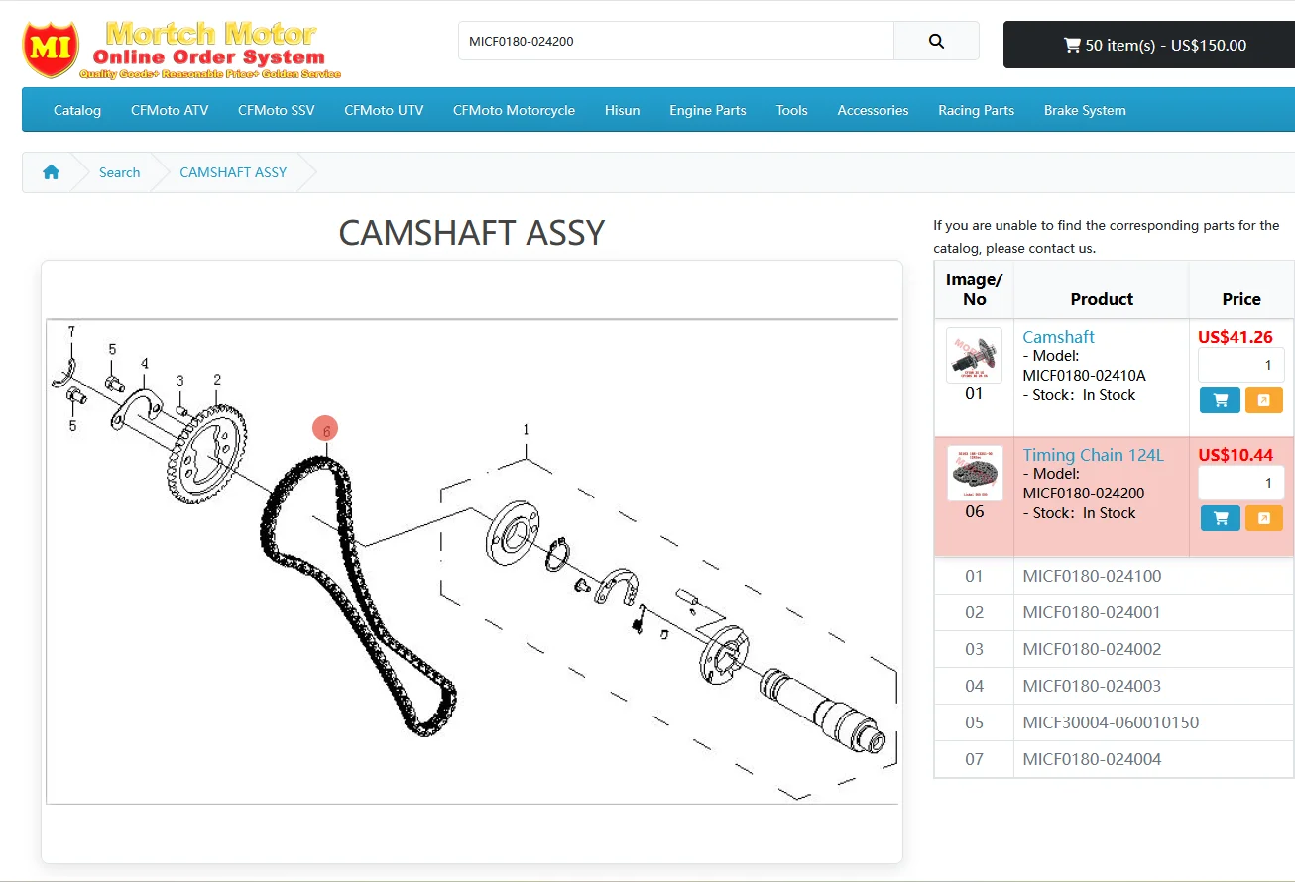Select the row for part MICF0180-024100
This screenshot has width=1295, height=882.
1114,576
